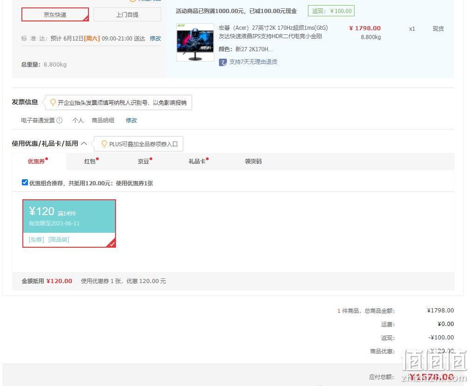
Task: Switch to the 红包 tab
Action: tap(90, 162)
